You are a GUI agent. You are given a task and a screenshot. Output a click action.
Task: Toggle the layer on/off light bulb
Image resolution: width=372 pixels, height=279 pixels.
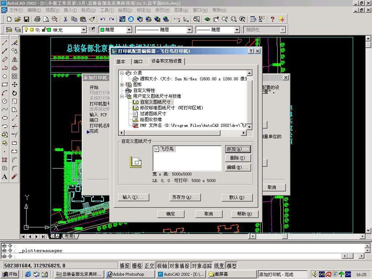click(26, 30)
